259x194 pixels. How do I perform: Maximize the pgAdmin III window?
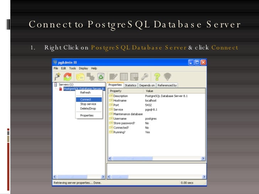pyautogui.click(x=197, y=63)
